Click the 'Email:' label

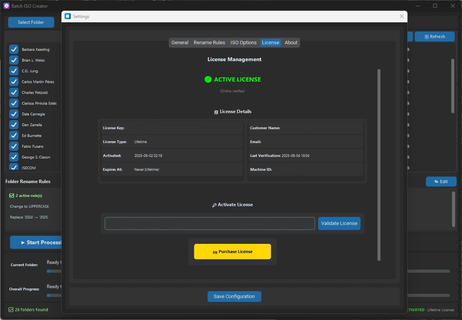pyautogui.click(x=256, y=142)
